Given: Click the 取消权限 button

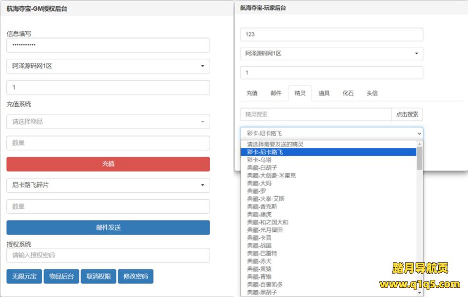Looking at the screenshot, I should (98, 277).
